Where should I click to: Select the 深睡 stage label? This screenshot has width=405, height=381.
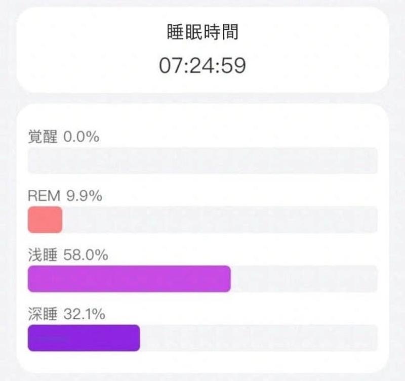(x=43, y=315)
